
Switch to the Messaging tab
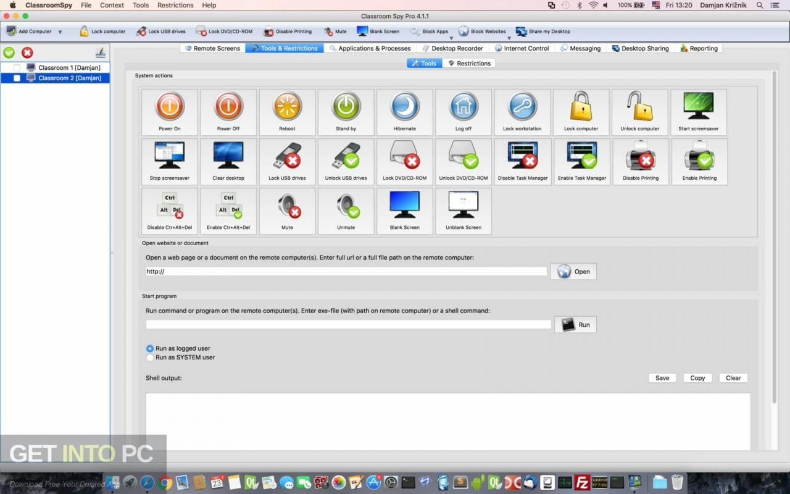(x=580, y=48)
